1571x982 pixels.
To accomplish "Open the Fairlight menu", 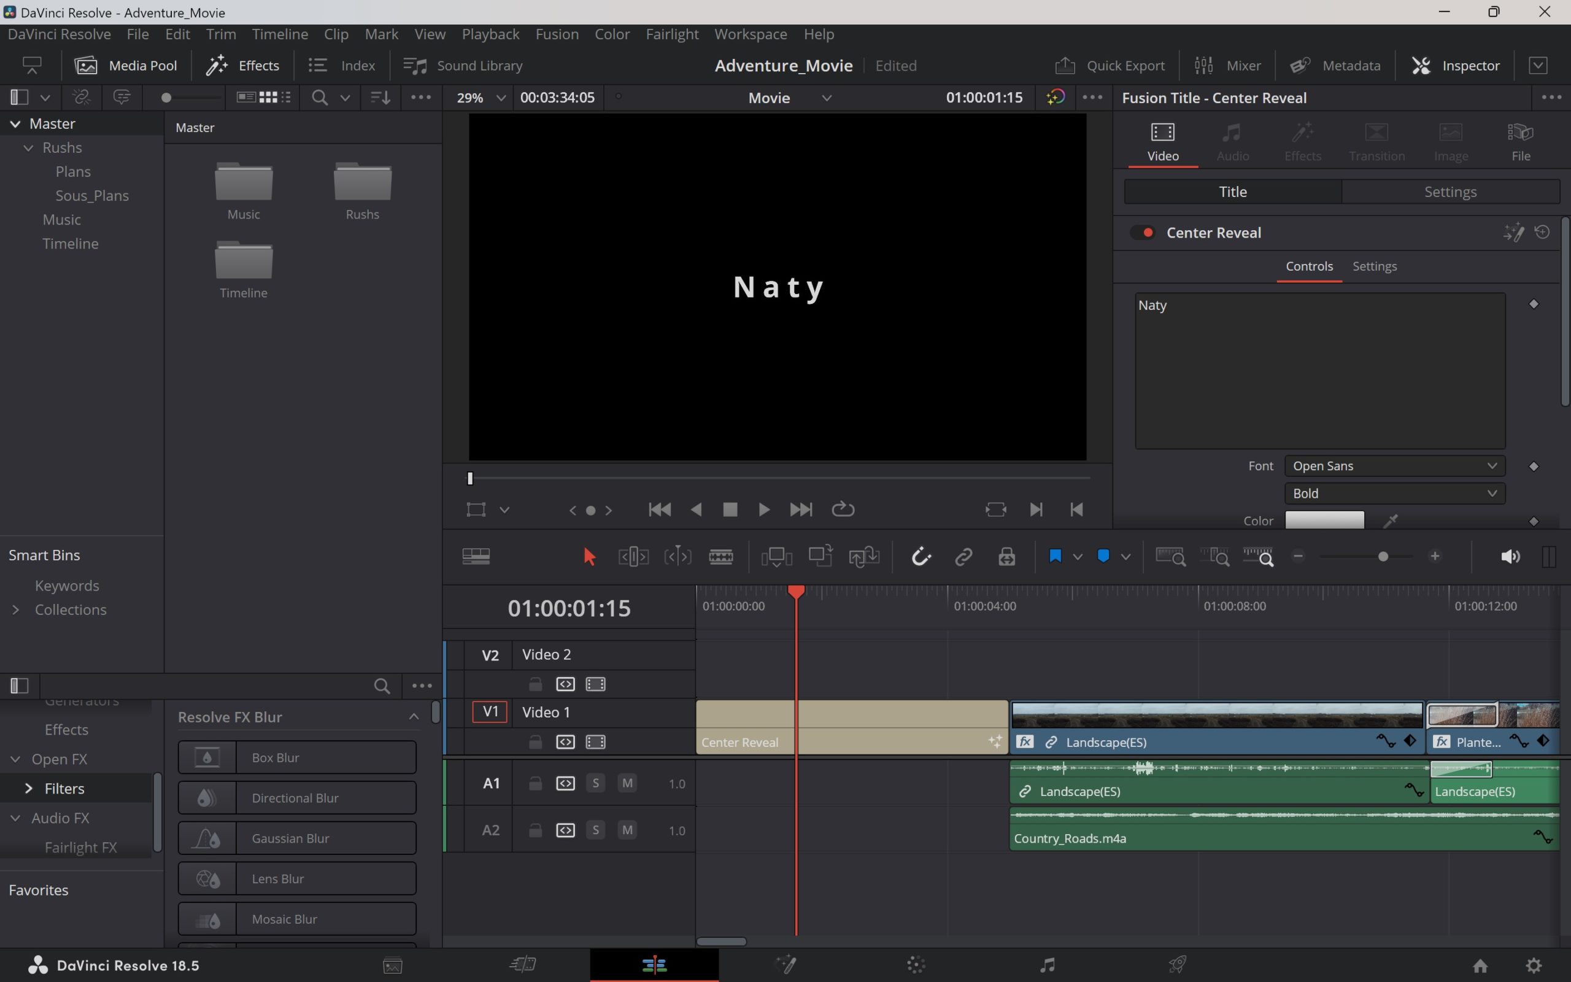I will click(x=672, y=34).
